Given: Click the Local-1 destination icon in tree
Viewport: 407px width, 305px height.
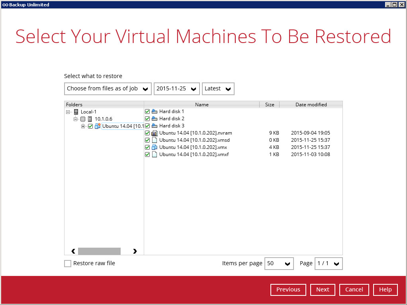Looking at the screenshot, I should pos(76,112).
